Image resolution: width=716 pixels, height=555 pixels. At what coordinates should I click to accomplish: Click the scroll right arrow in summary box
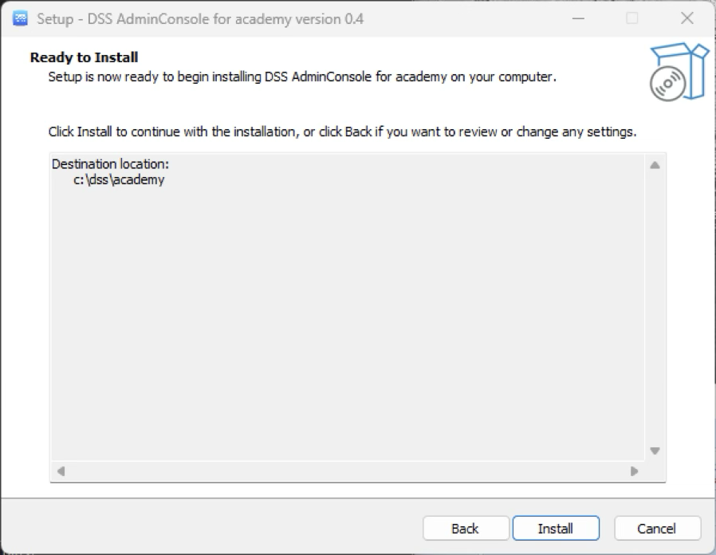pos(634,470)
